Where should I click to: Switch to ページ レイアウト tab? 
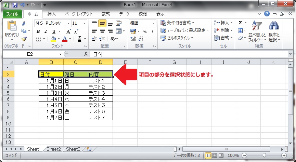click(78, 14)
